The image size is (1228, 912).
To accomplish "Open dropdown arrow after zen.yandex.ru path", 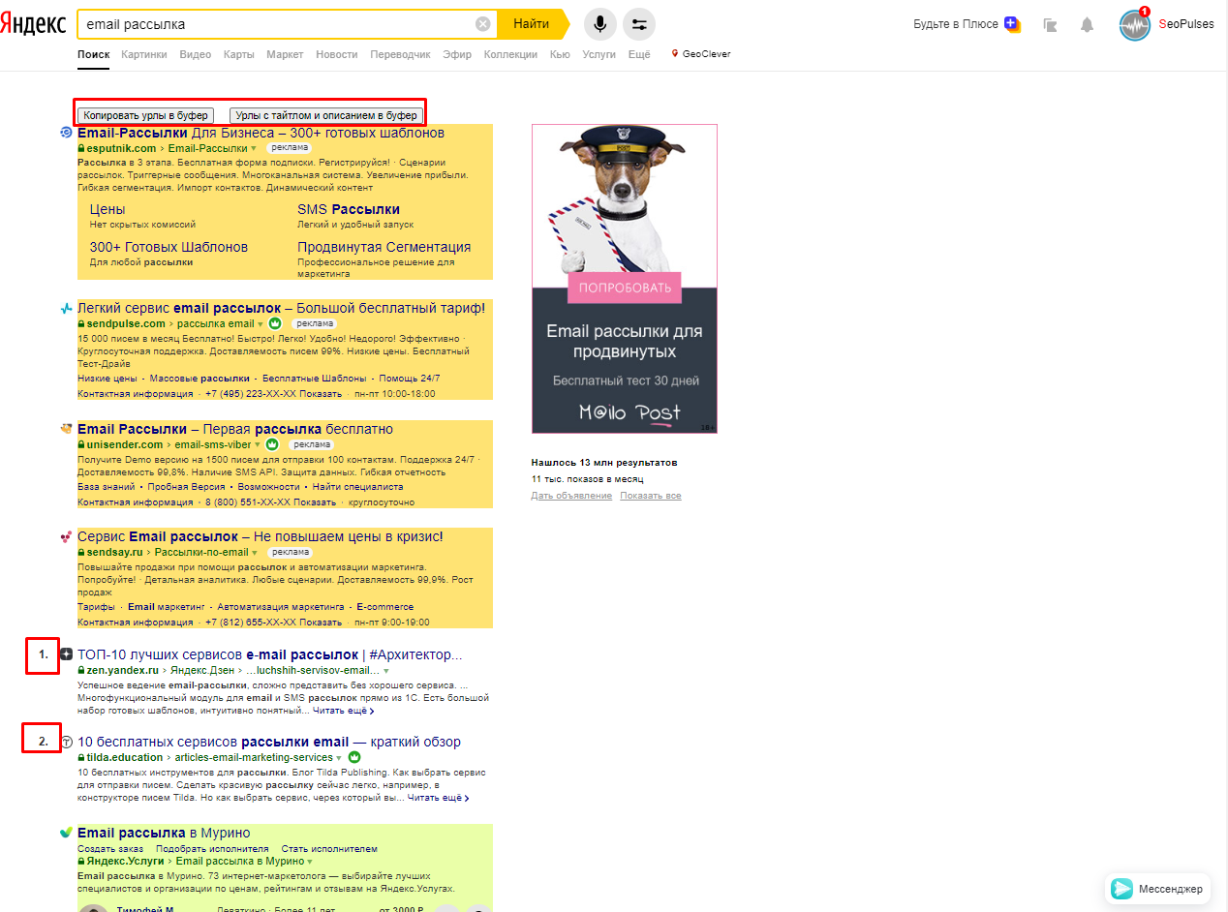I will (386, 671).
